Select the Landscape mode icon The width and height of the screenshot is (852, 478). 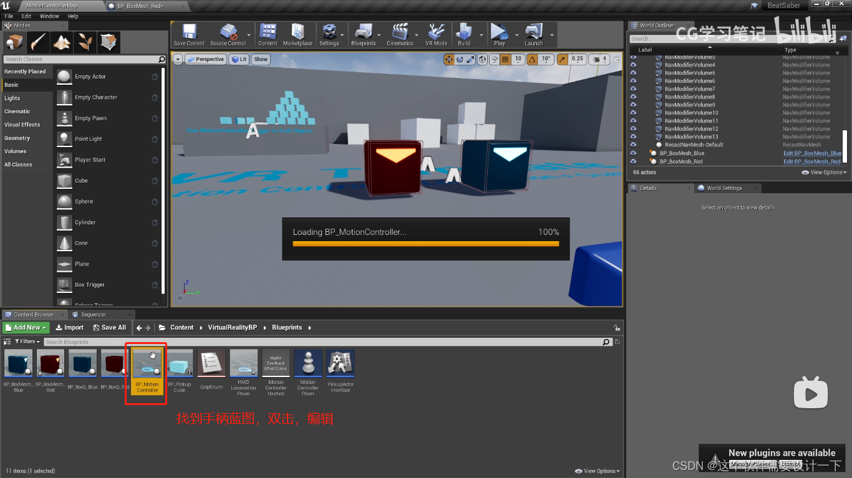[61, 42]
